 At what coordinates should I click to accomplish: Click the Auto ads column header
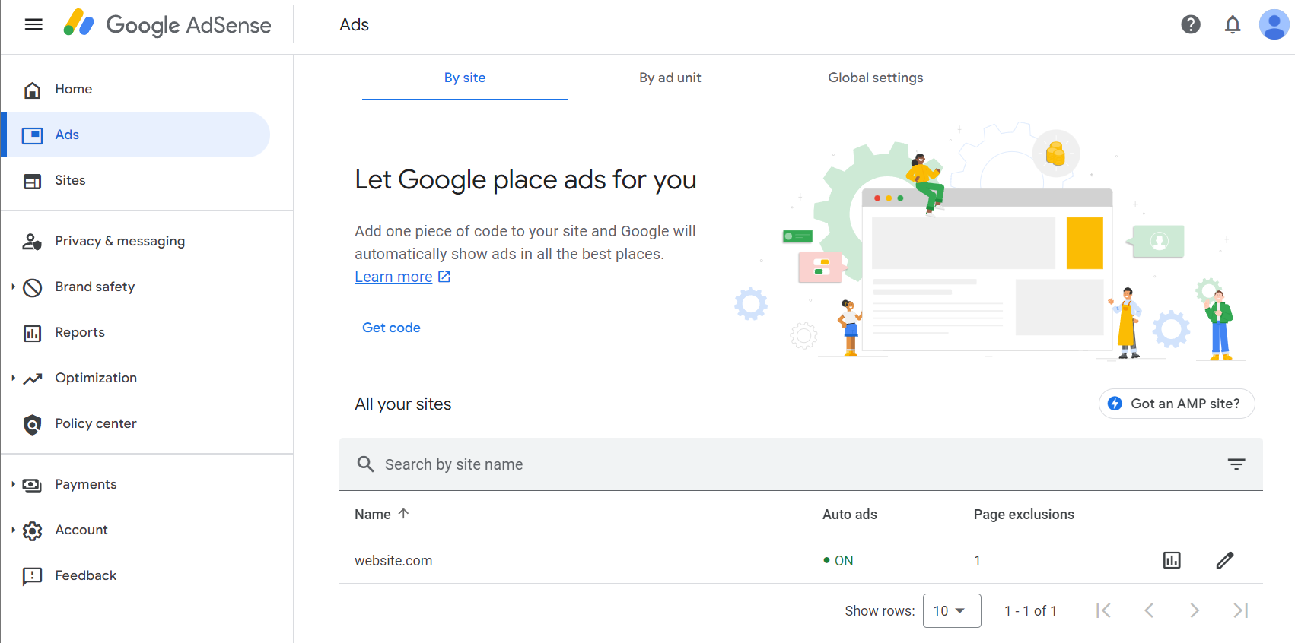coord(850,515)
